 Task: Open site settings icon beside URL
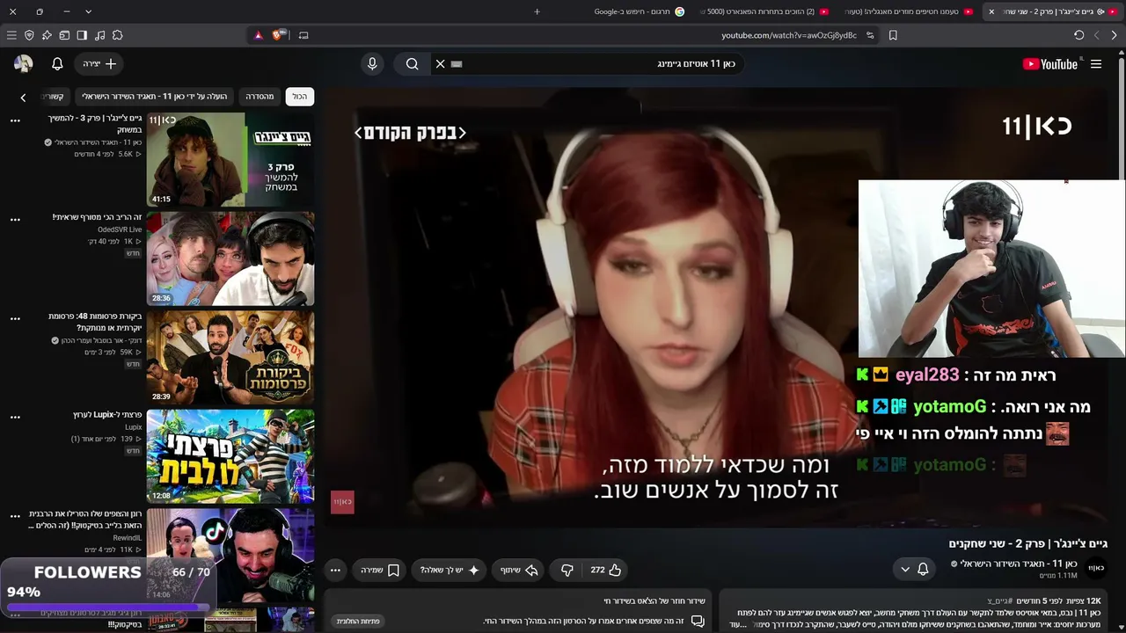coord(870,35)
